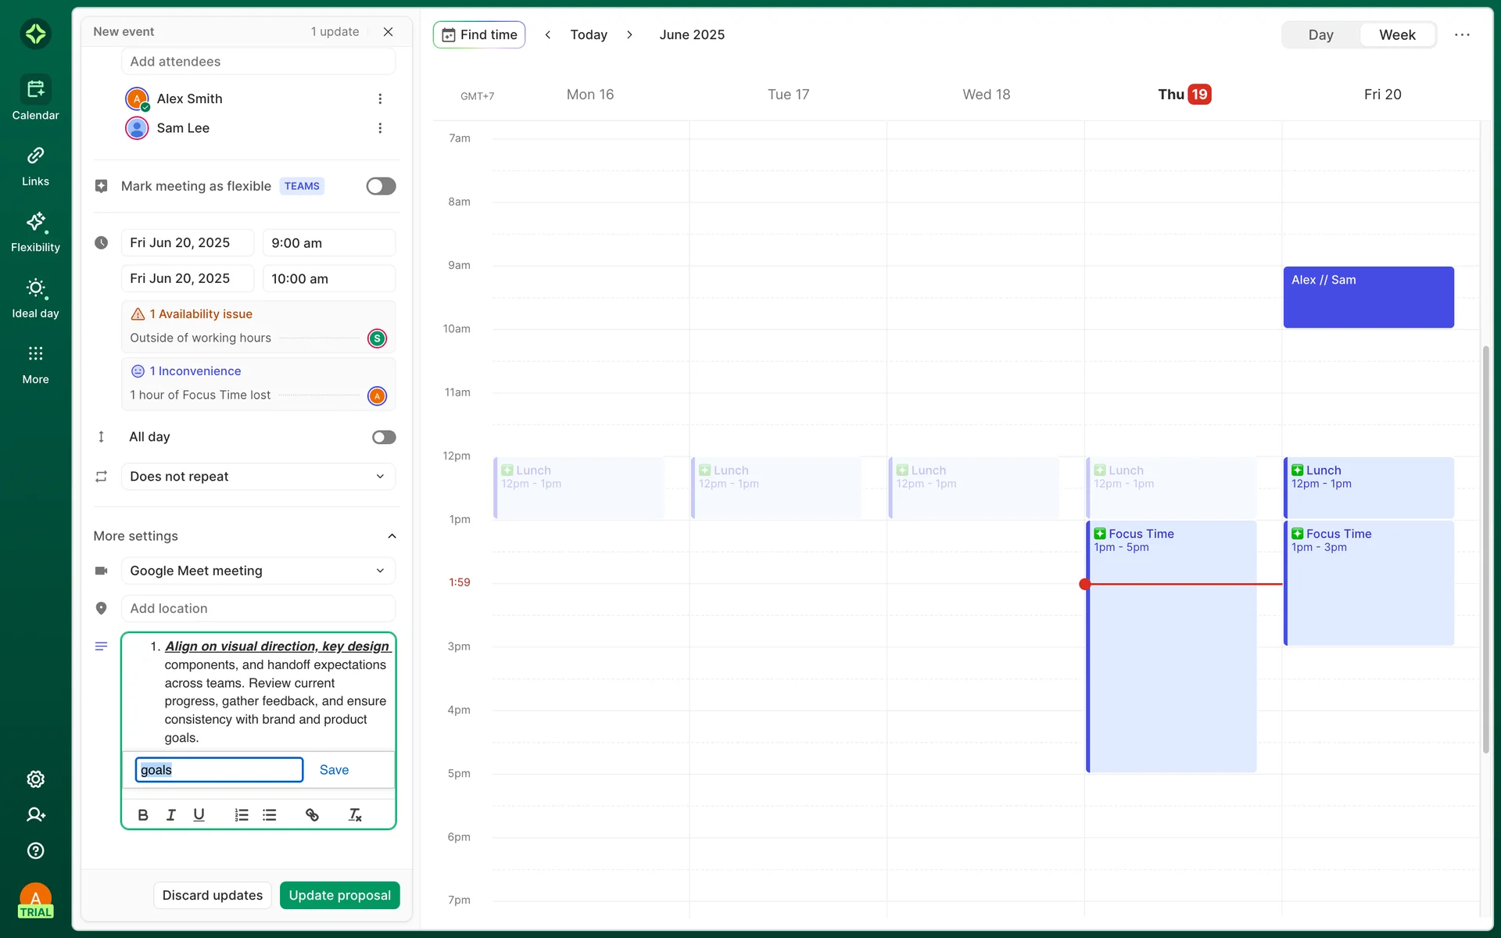The width and height of the screenshot is (1501, 938).
Task: Click the Add location field
Action: 258,608
